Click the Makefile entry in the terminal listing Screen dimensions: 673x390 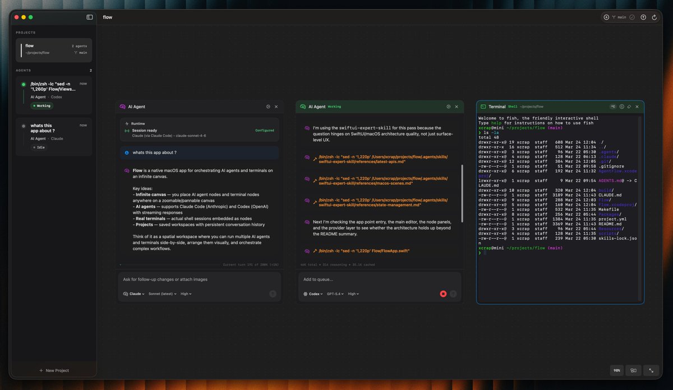pos(609,210)
